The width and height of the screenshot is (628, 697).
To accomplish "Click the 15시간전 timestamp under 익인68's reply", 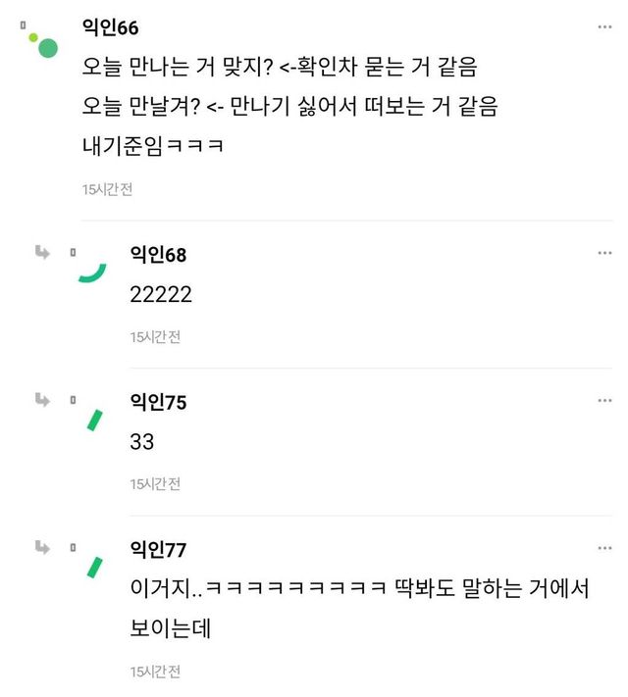I will pyautogui.click(x=155, y=336).
